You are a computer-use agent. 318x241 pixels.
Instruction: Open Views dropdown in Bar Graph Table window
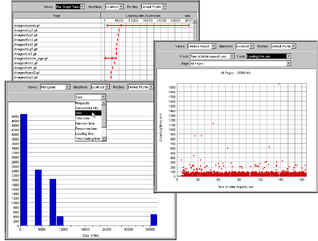click(70, 7)
